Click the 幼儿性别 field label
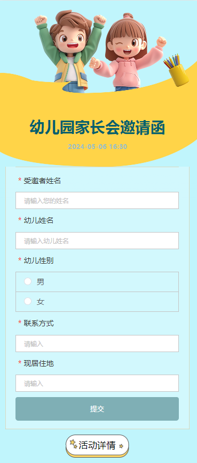 (38, 260)
